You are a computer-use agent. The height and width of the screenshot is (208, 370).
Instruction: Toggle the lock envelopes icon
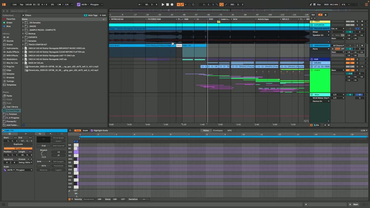[325, 15]
